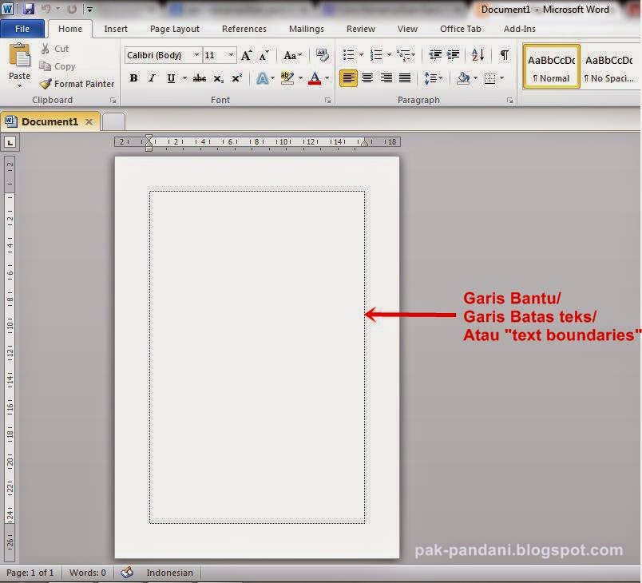Screen dimensions: 642x583
Task: Click the Strikethrough icon
Action: point(199,78)
